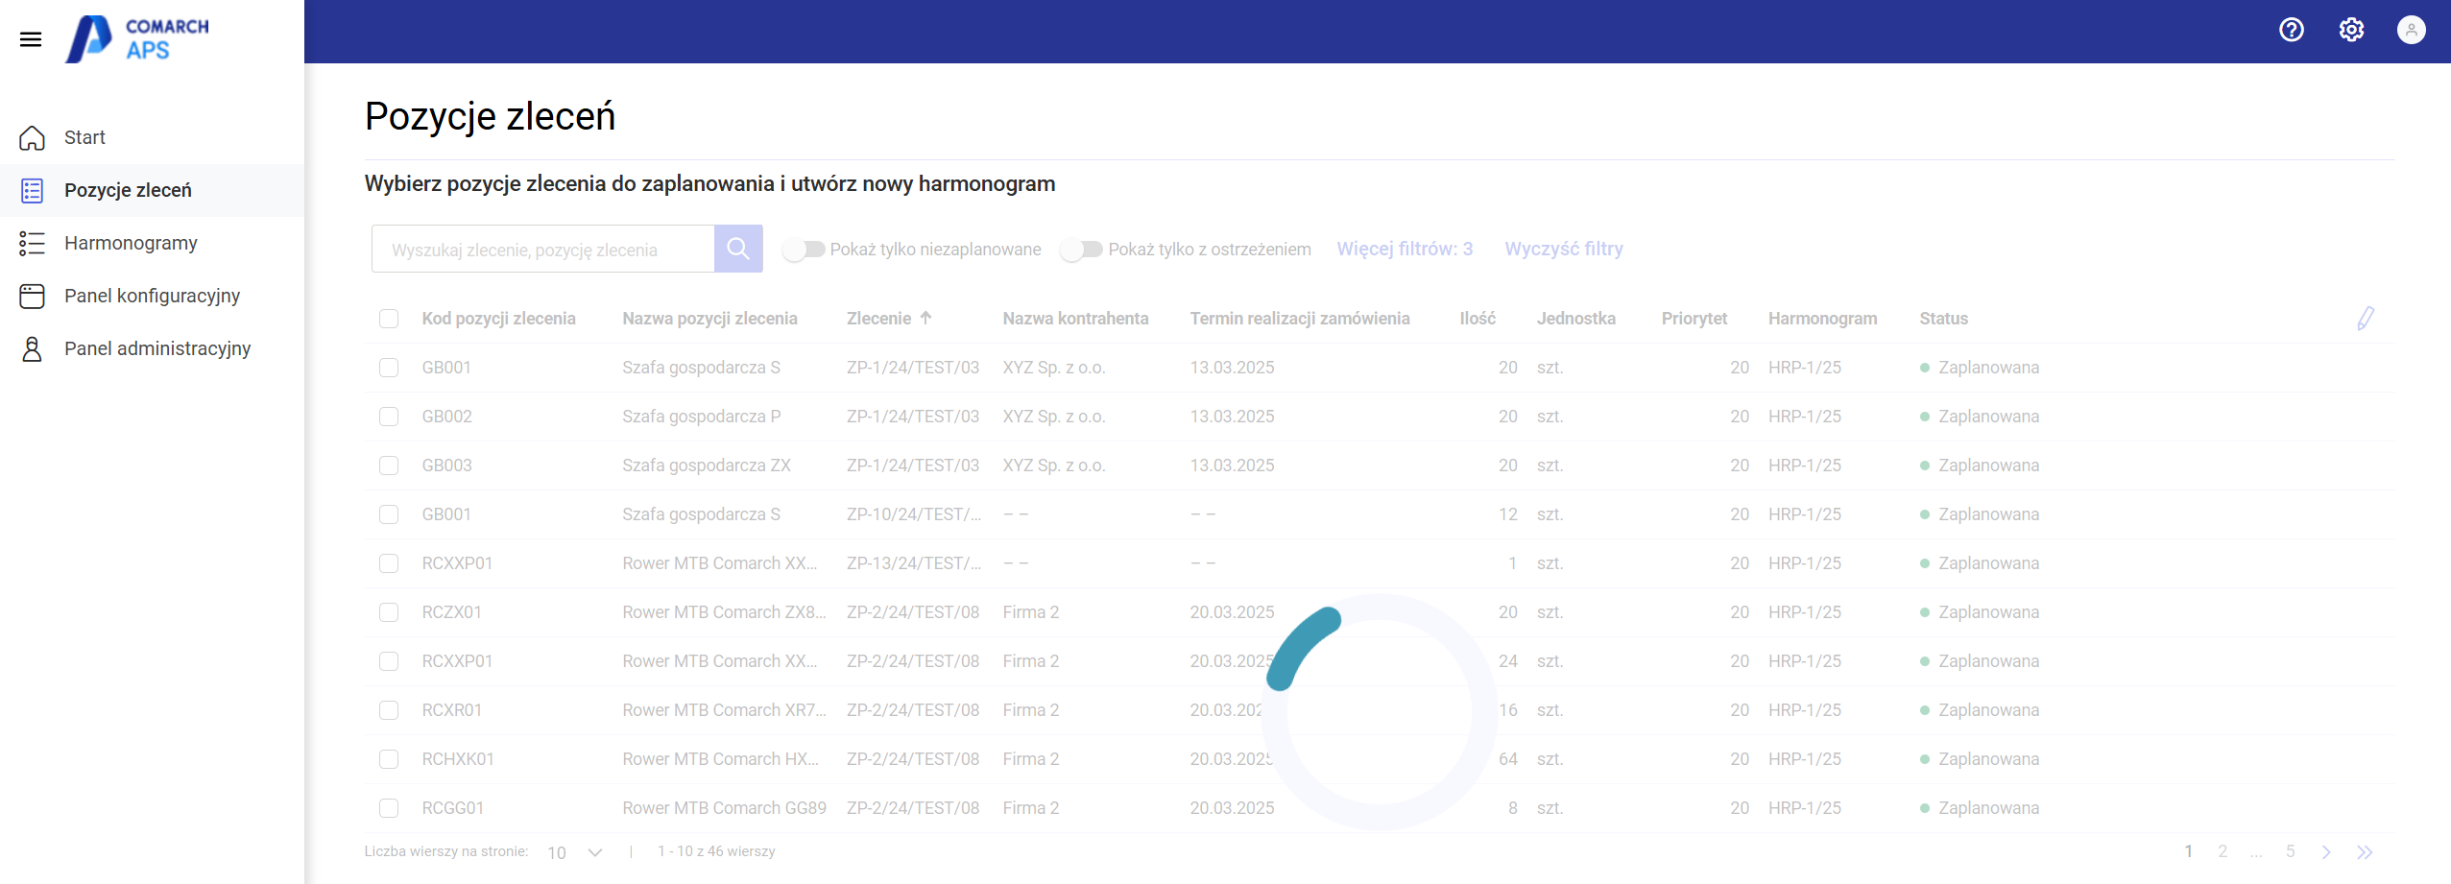The width and height of the screenshot is (2451, 884).
Task: Click Więcej filtrów: 3 link
Action: [1405, 249]
